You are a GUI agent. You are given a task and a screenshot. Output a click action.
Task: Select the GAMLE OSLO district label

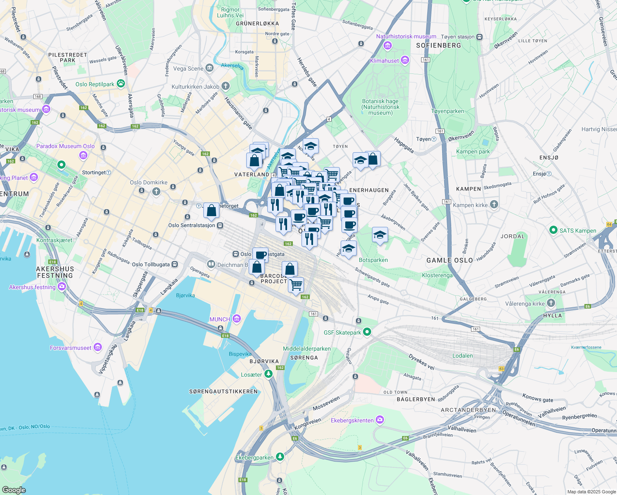click(450, 260)
